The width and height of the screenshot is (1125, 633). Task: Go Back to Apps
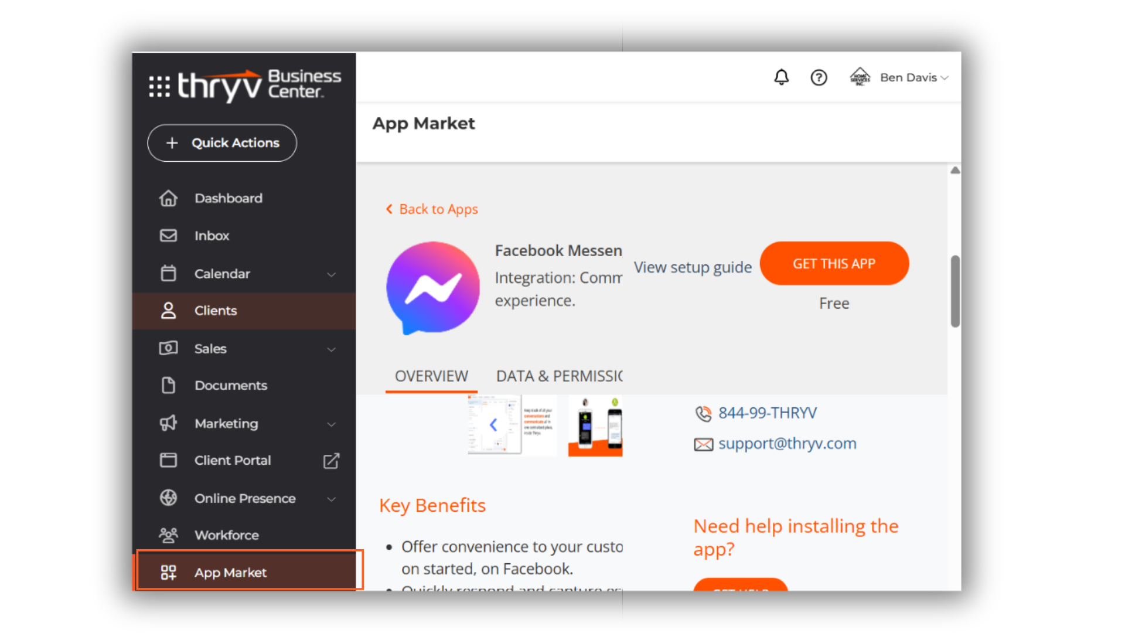[x=432, y=209]
